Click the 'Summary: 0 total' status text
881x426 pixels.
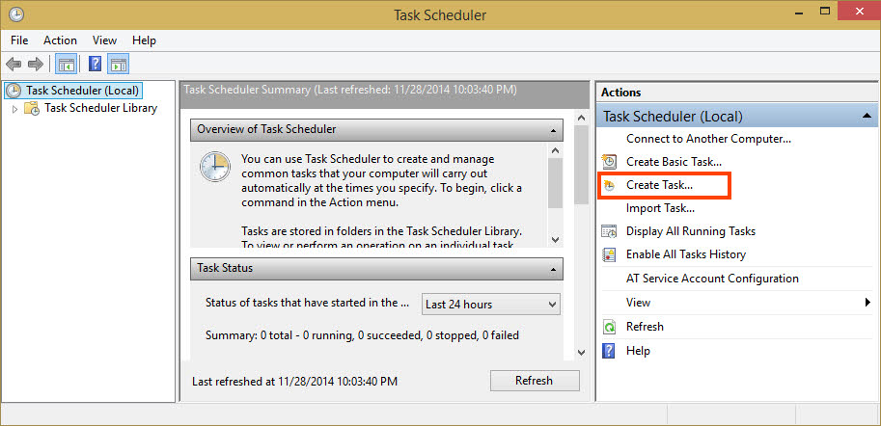[362, 335]
